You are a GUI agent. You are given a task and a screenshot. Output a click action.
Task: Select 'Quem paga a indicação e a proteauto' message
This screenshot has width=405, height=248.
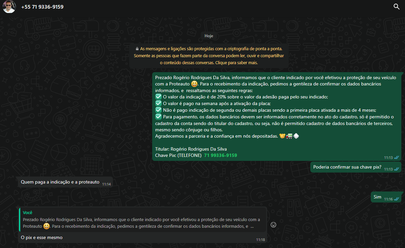tap(60, 182)
